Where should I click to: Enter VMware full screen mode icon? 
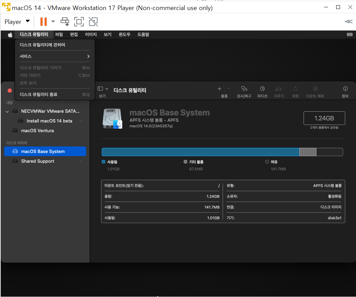[79, 22]
